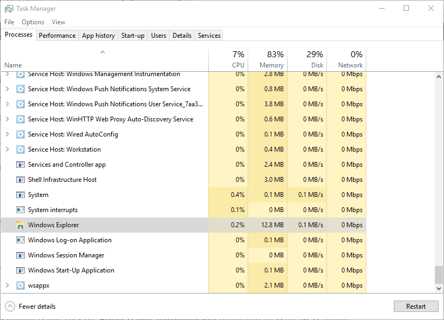Click the Windows Session Manager icon
The height and width of the screenshot is (320, 444).
(x=21, y=255)
